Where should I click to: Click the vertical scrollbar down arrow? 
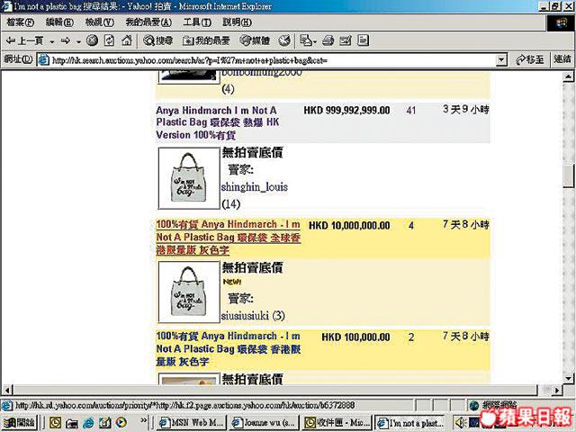568,378
